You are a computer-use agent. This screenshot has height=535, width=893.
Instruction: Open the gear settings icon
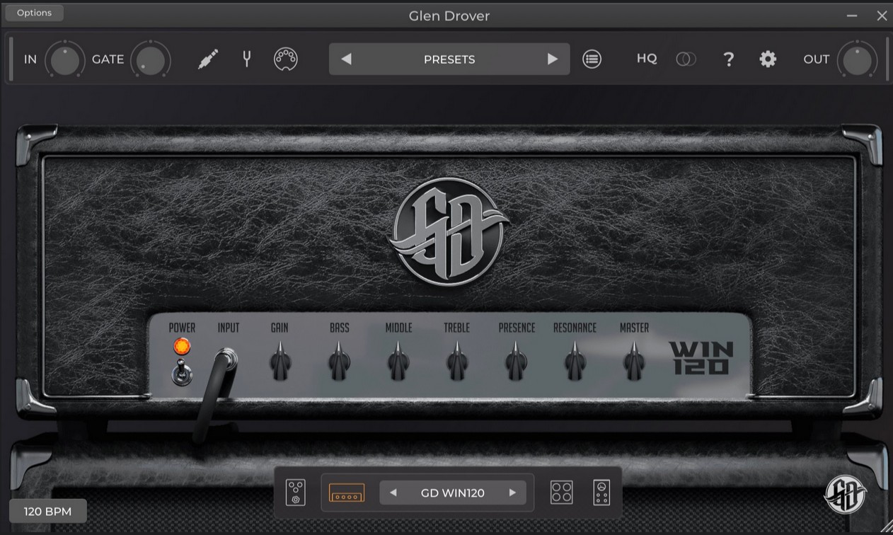tap(768, 59)
